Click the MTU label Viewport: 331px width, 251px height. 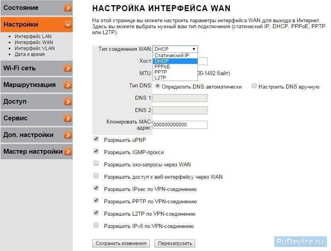click(146, 73)
